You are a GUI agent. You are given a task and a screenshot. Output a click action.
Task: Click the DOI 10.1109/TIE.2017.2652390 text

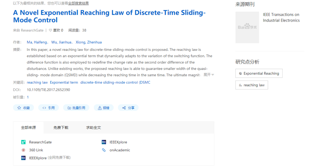pyautogui.click(x=48, y=90)
